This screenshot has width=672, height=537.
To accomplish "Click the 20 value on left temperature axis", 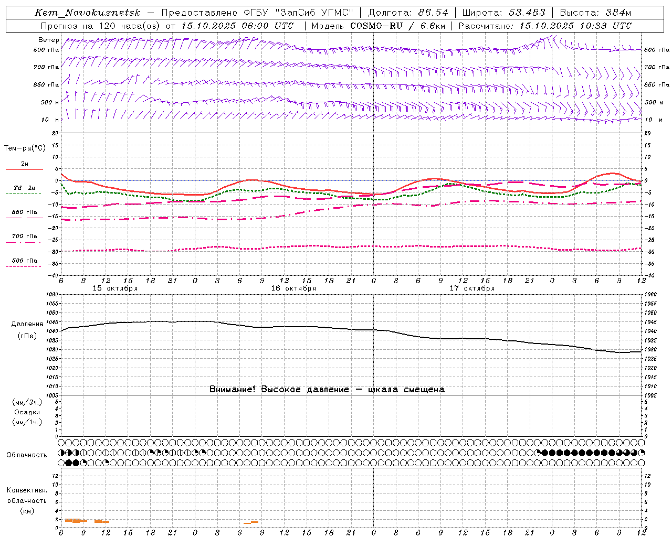I will [x=55, y=133].
